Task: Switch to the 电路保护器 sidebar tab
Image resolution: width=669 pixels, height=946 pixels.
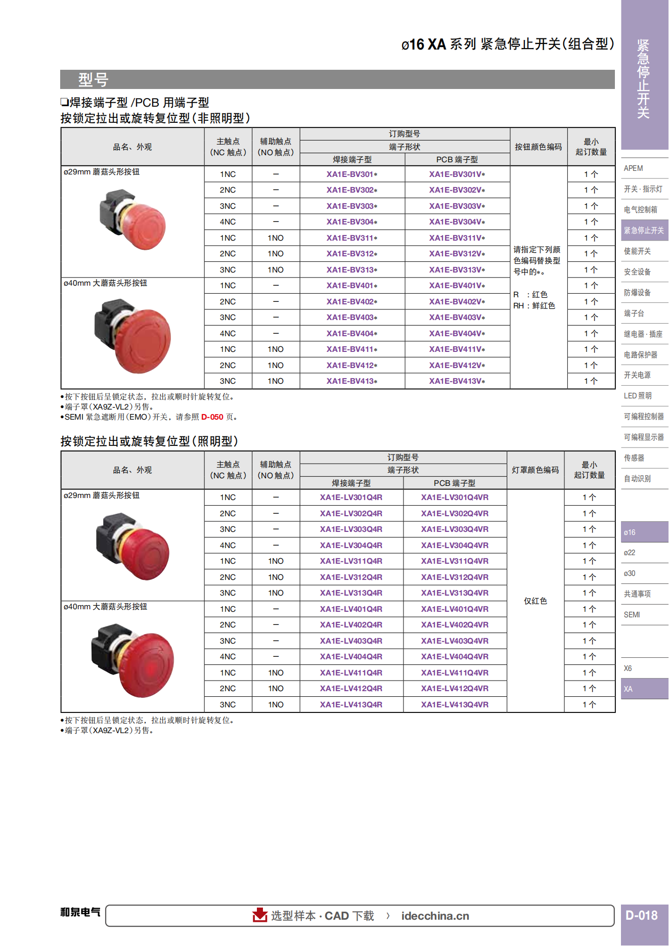Action: click(x=645, y=355)
